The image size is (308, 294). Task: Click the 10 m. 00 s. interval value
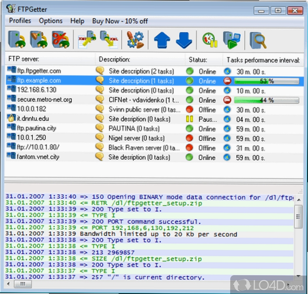tap(251, 91)
